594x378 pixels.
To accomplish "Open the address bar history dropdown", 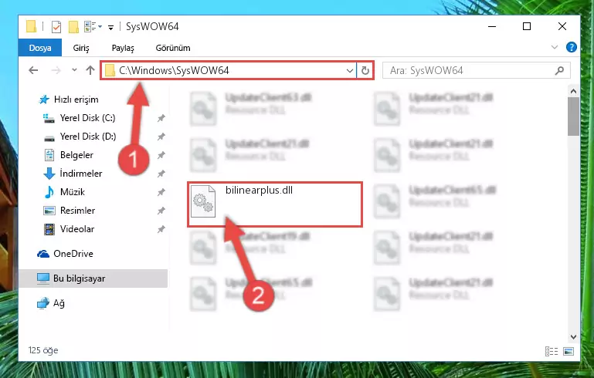I will pyautogui.click(x=350, y=71).
